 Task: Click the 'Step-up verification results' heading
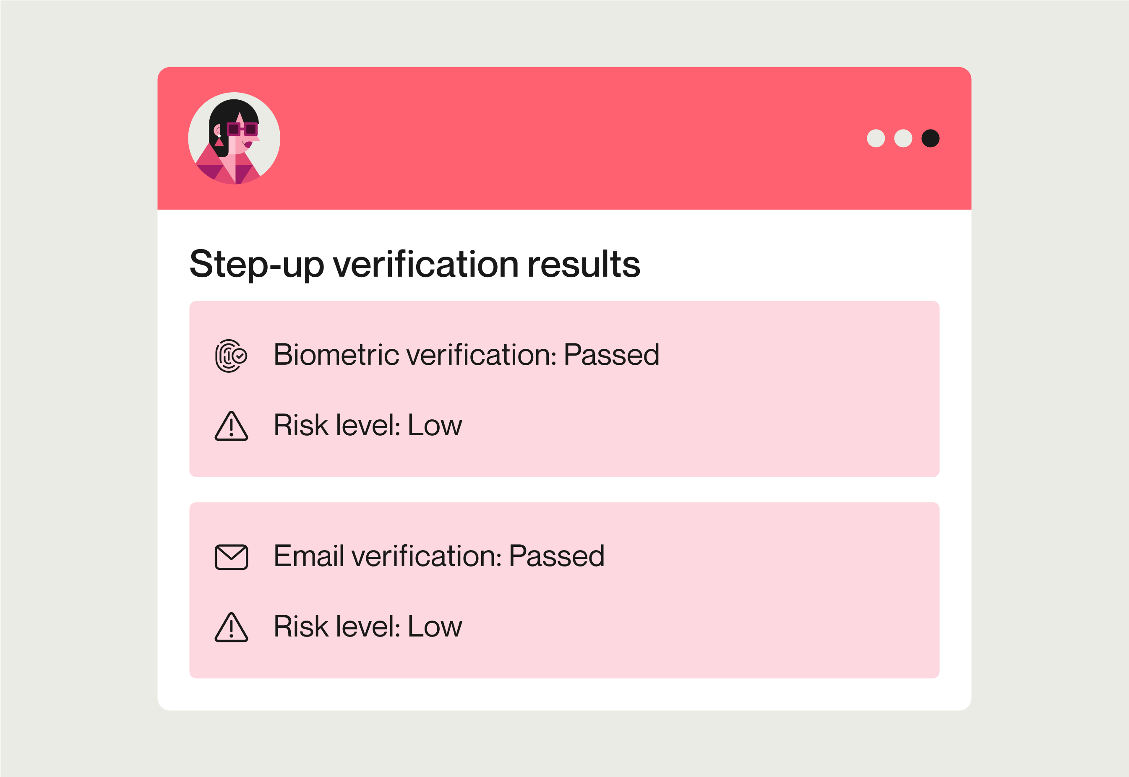pyautogui.click(x=415, y=264)
